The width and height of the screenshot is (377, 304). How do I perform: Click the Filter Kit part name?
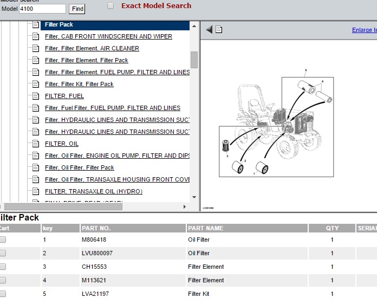pos(199,294)
